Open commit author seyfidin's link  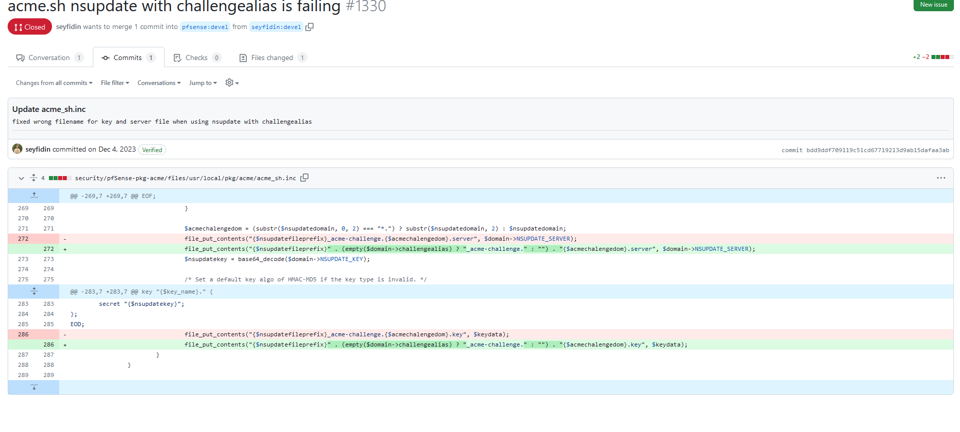tap(38, 149)
